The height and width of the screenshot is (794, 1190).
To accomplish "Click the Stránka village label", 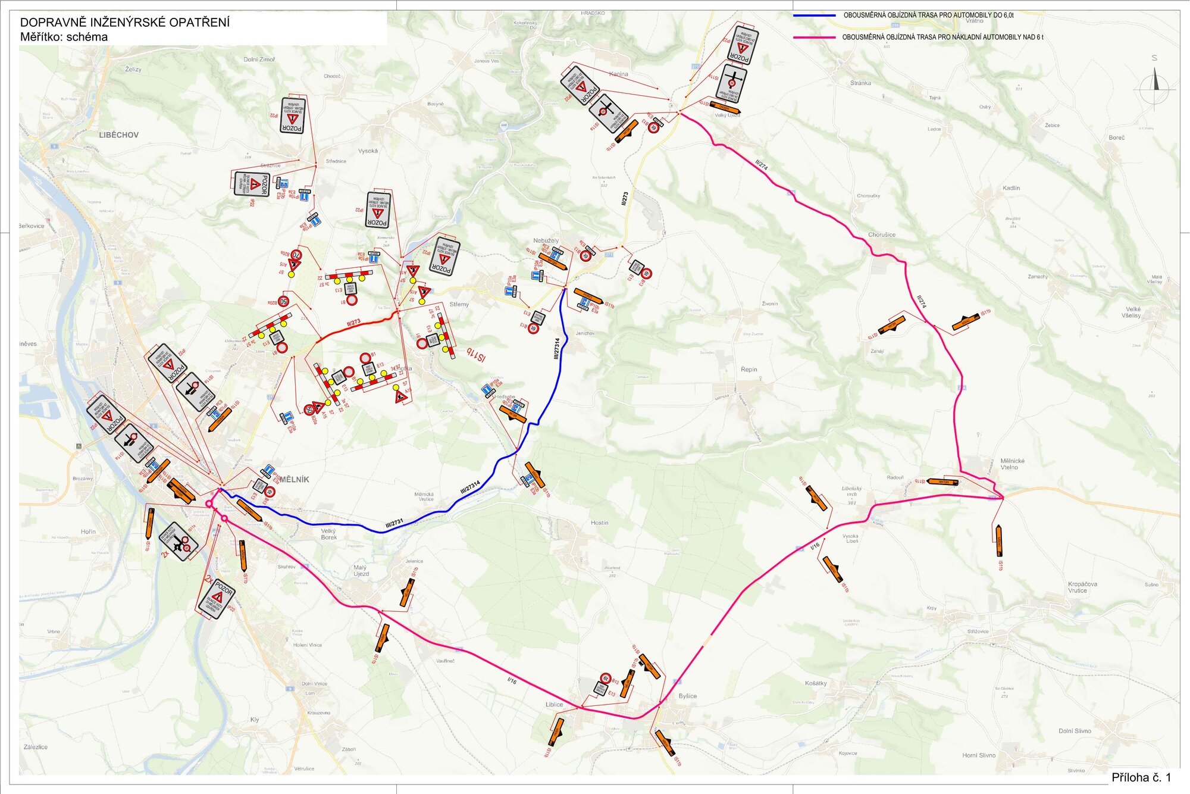I will (x=860, y=83).
